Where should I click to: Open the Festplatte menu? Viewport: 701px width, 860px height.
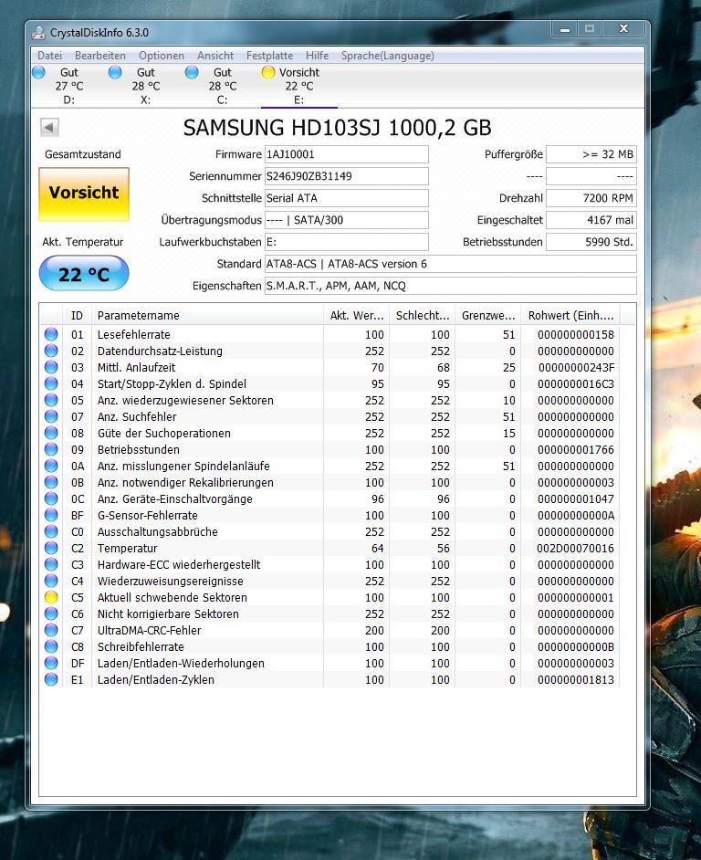tap(269, 56)
